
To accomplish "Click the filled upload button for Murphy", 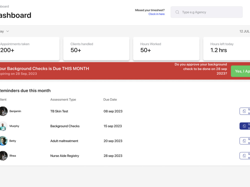I will click(245, 126).
